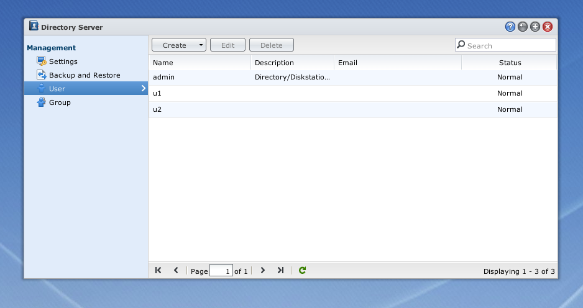This screenshot has width=583, height=308.
Task: Click the Management section heading
Action: [52, 48]
